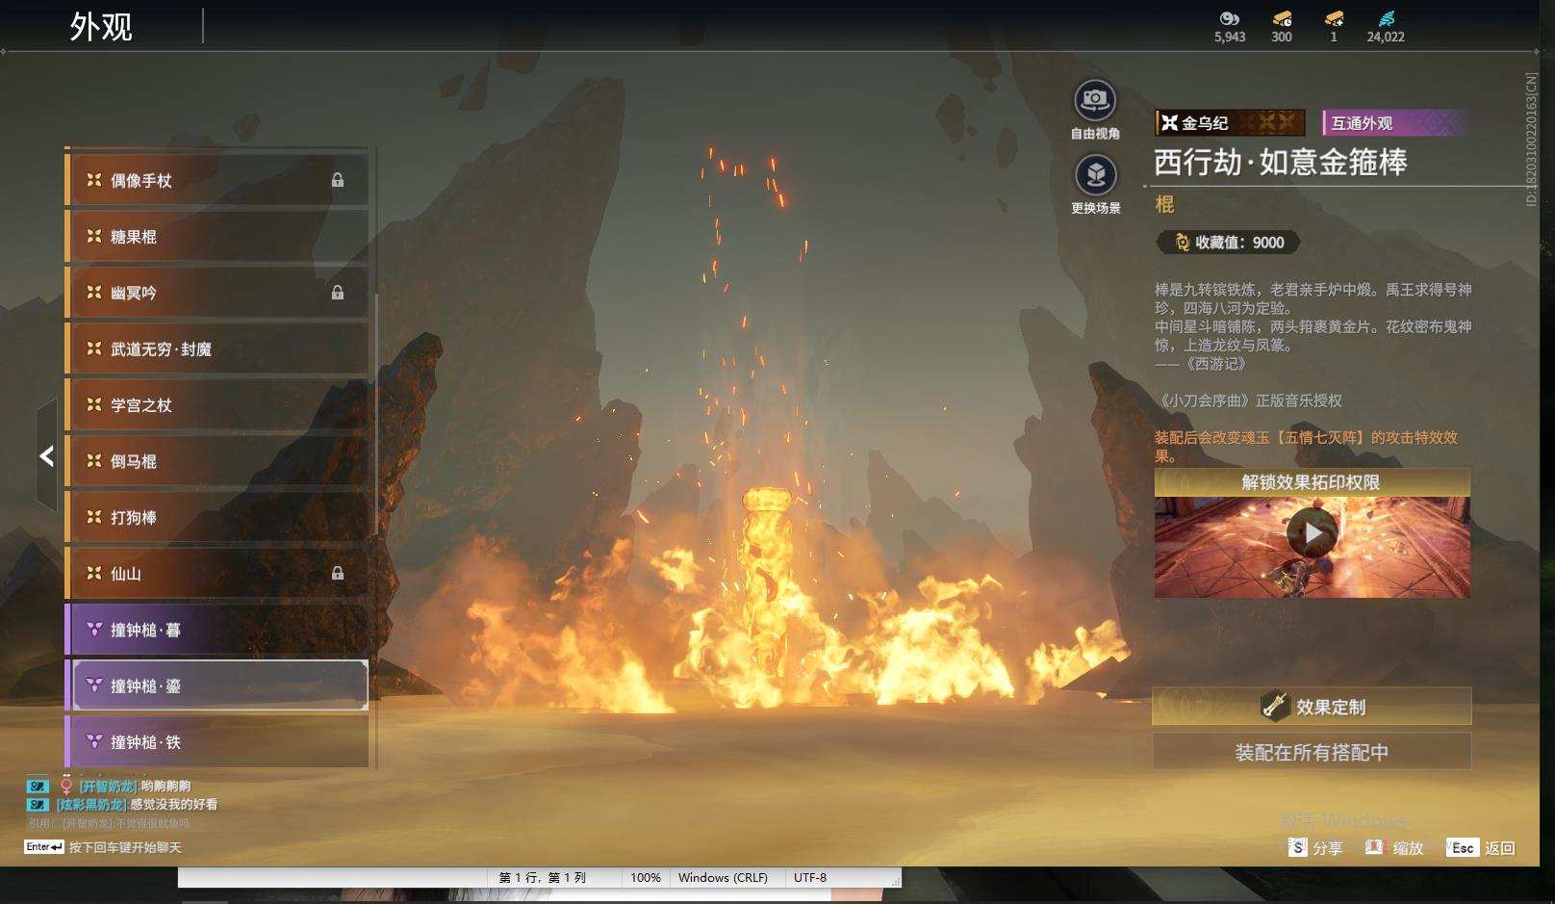Select the 撞钟槌·暮 skin
This screenshot has height=904, width=1555.
217,630
